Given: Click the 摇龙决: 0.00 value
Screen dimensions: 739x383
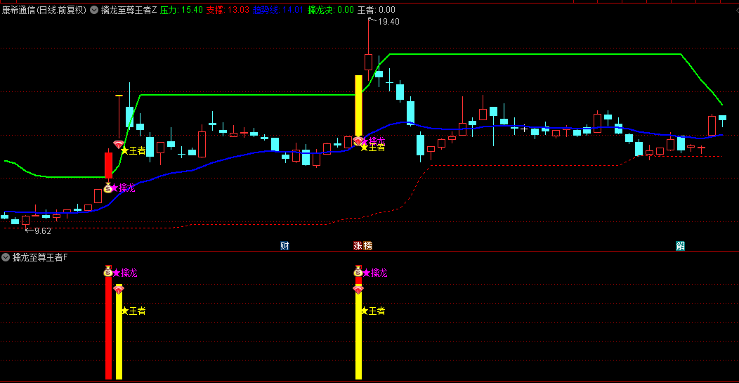Looking at the screenshot, I should pyautogui.click(x=330, y=9).
